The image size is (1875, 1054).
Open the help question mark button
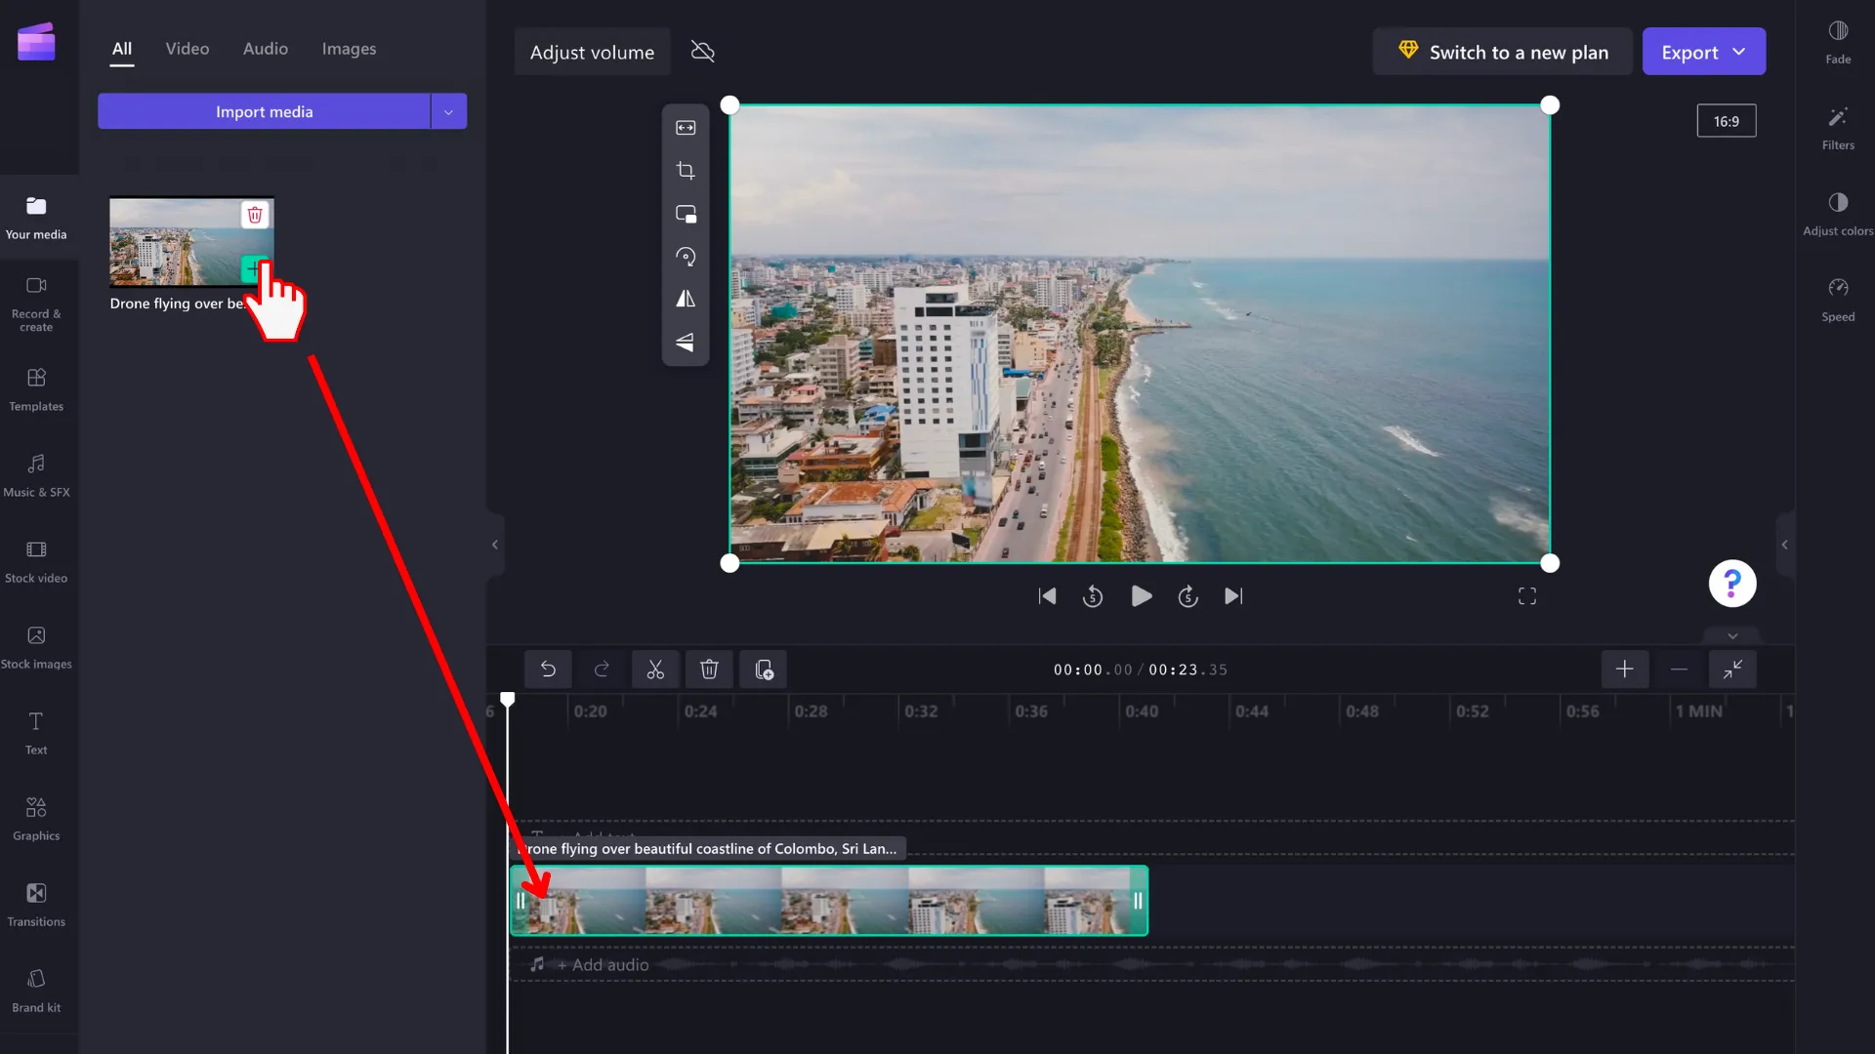(1732, 584)
